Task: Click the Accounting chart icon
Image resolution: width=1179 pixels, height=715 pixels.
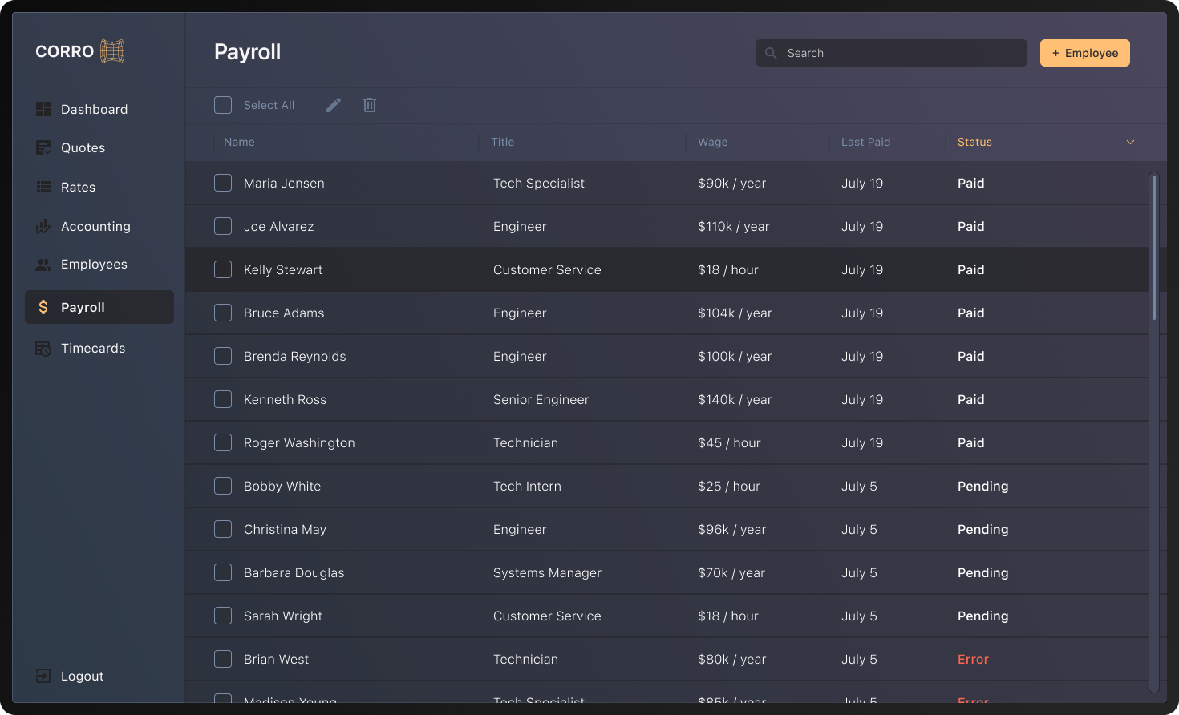Action: tap(43, 226)
